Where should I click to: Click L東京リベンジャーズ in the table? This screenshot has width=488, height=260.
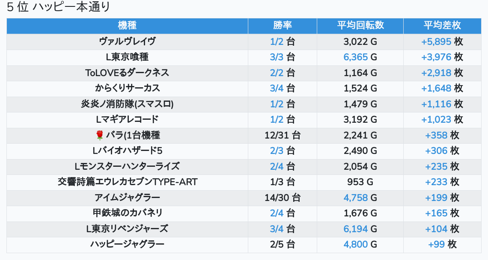coord(127,229)
